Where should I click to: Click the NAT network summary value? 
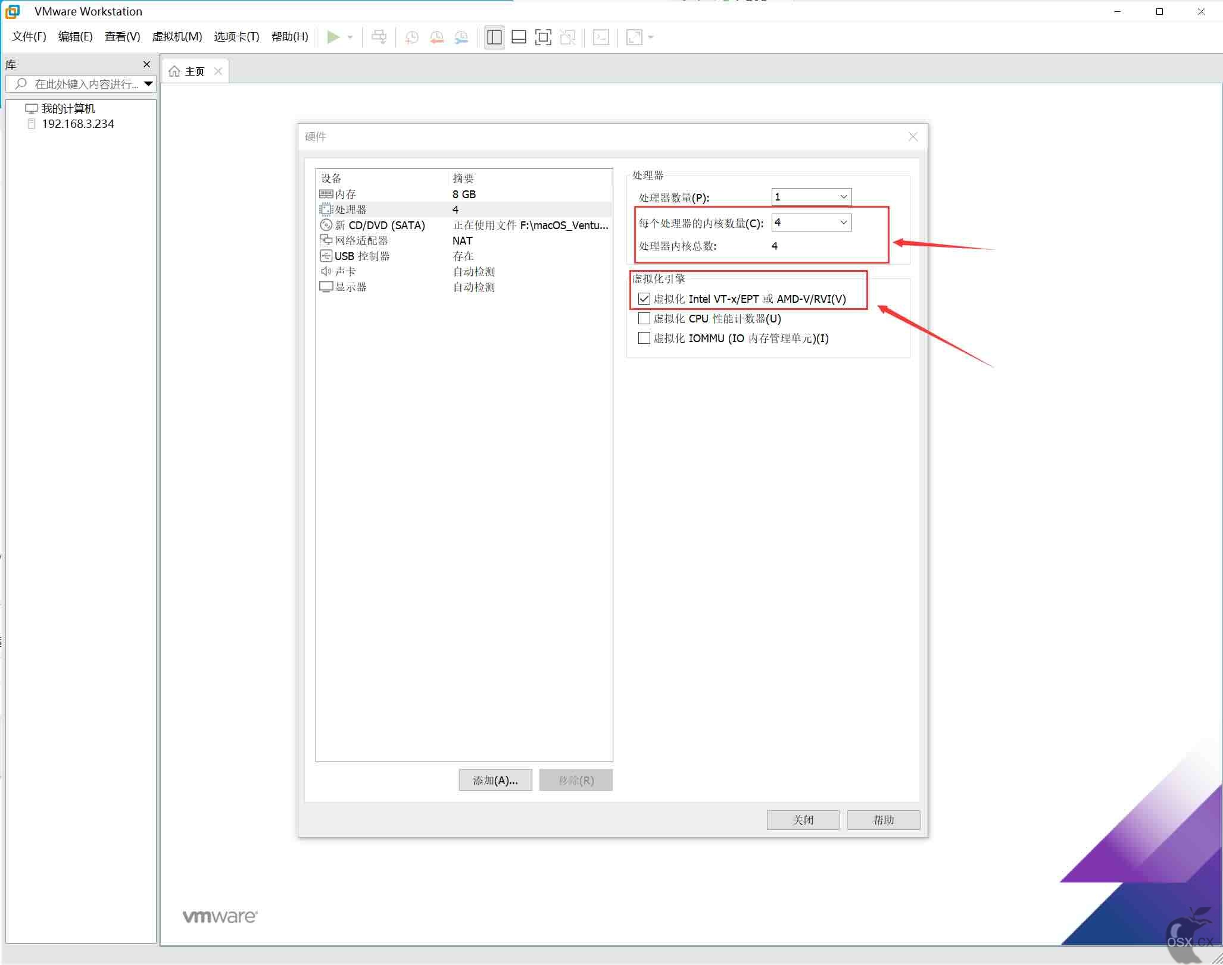463,241
